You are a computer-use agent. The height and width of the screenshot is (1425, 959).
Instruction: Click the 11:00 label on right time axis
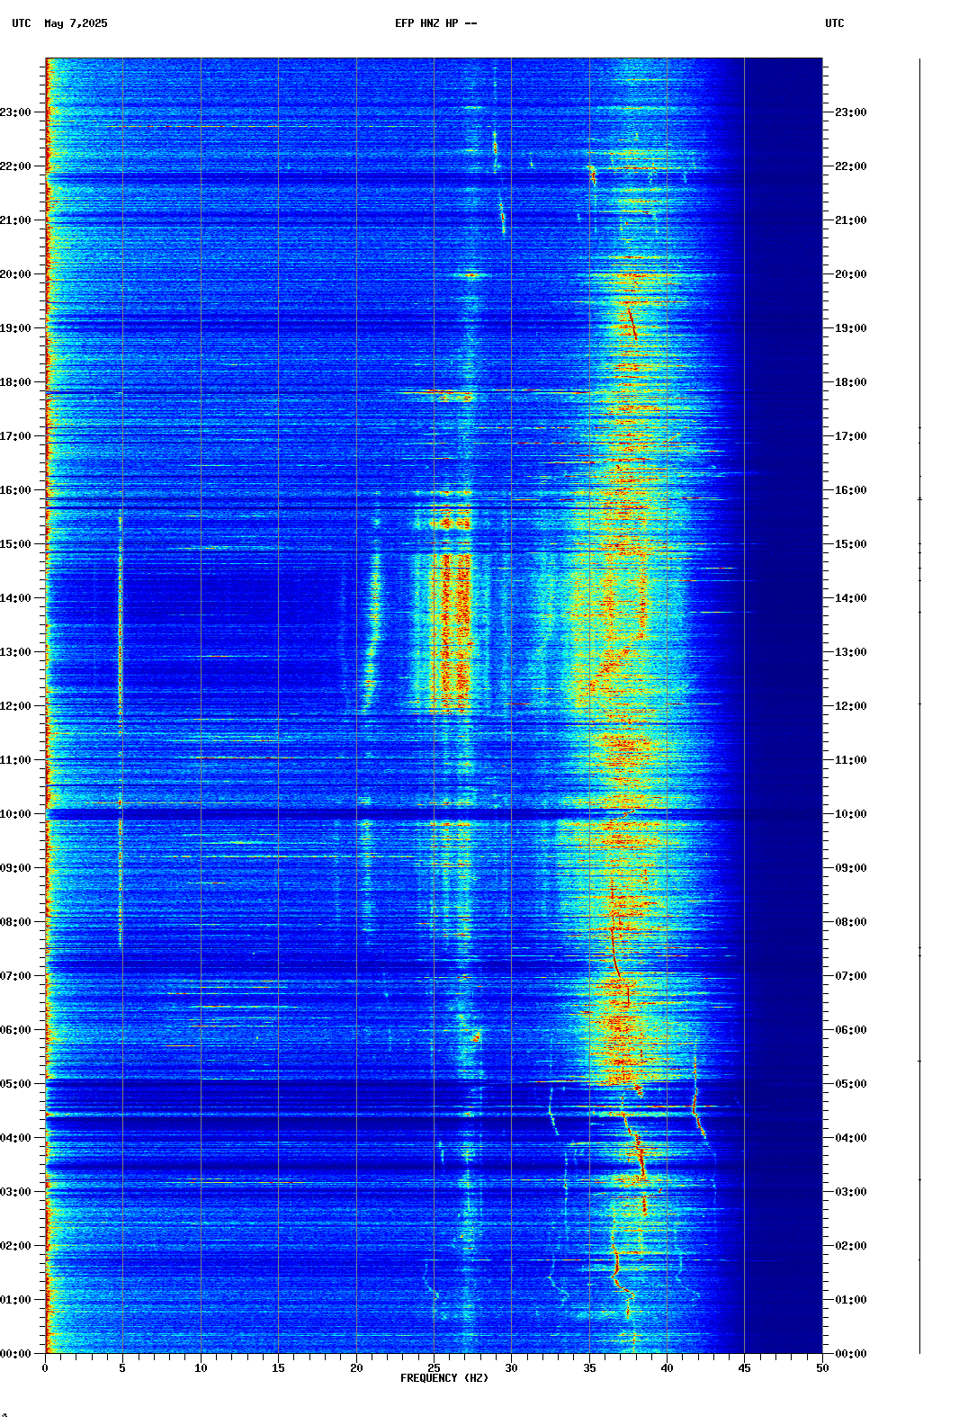point(851,760)
